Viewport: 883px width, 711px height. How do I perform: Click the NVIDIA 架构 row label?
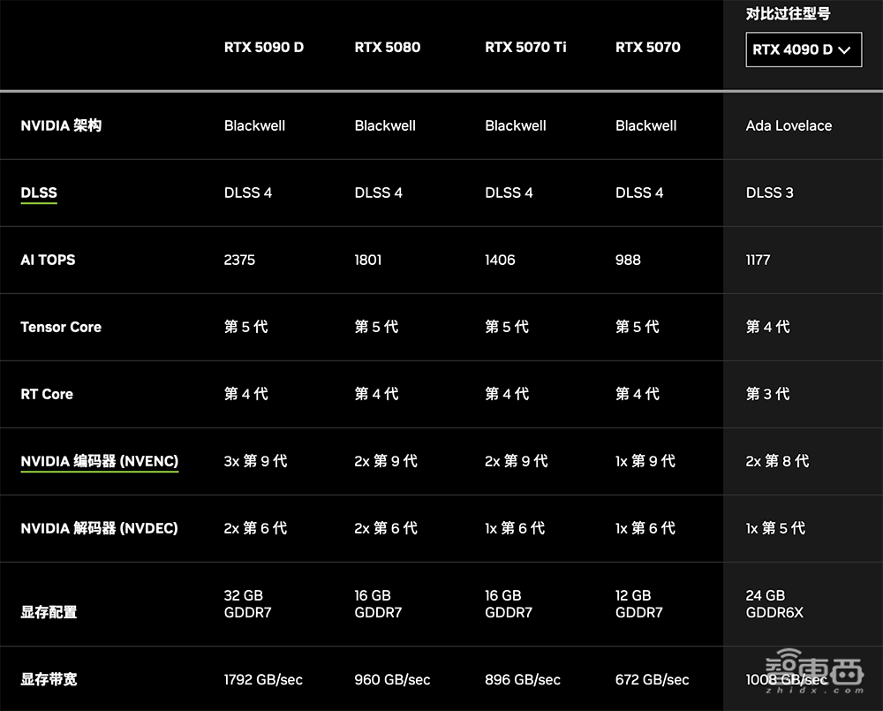tap(61, 125)
